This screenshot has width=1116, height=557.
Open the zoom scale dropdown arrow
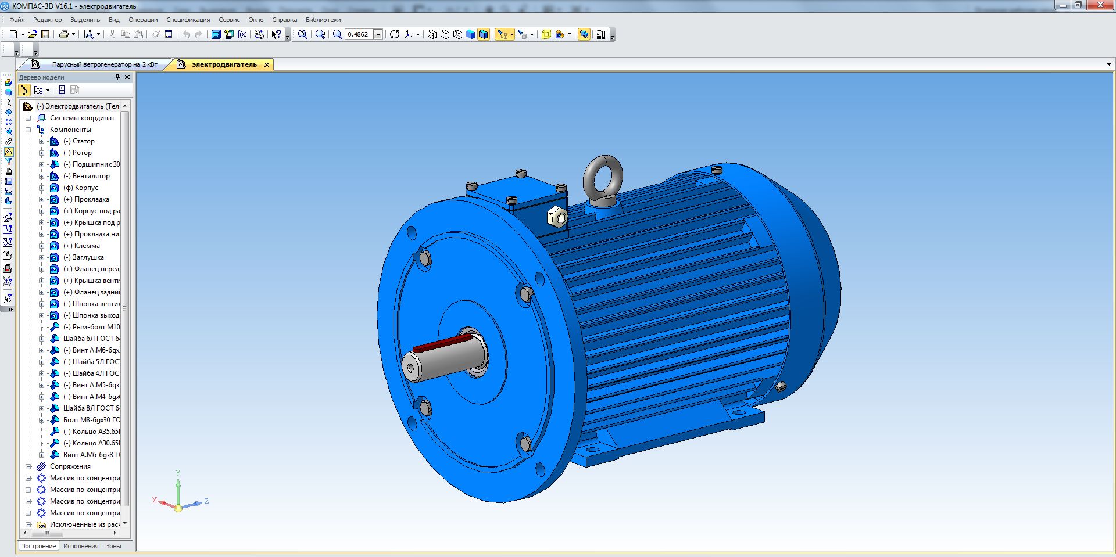tap(378, 34)
